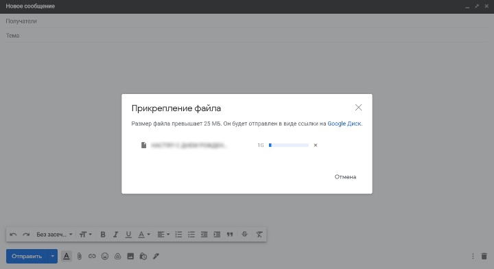Decrease the text indent
The height and width of the screenshot is (269, 494).
coord(204,235)
